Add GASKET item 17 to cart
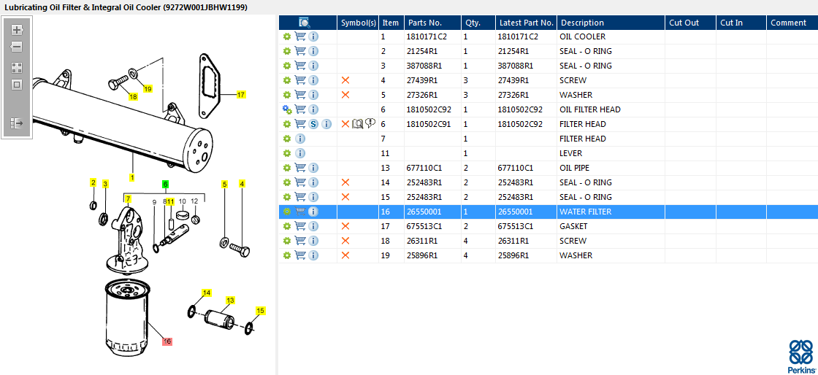The image size is (818, 375). [x=300, y=226]
